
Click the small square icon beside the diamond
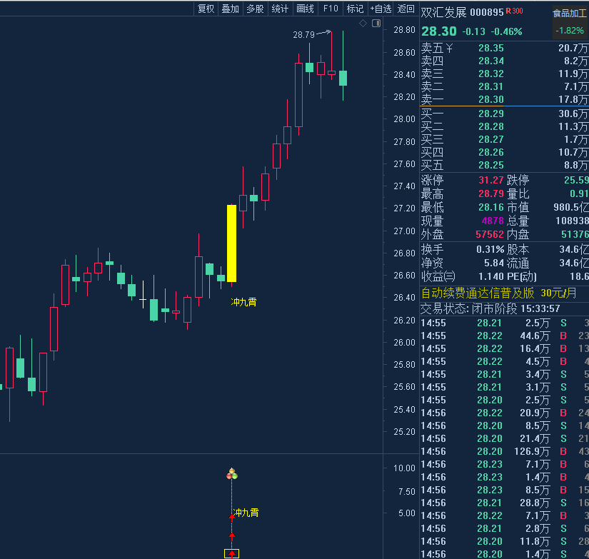click(373, 24)
